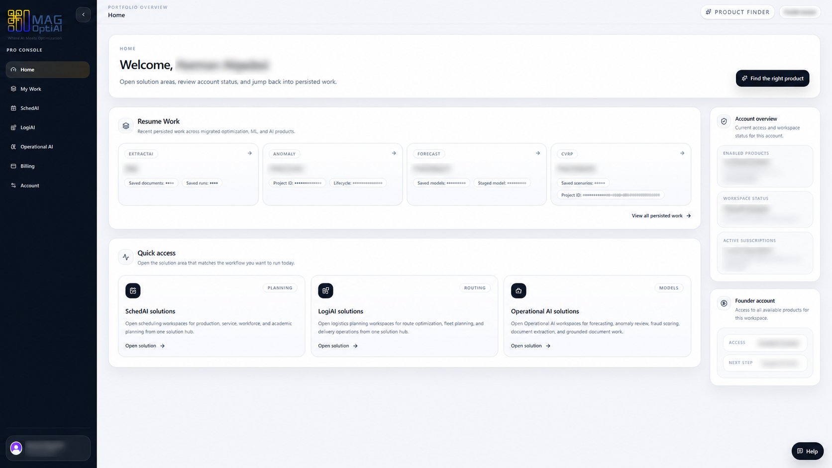
Task: Open solution for LogiAI solutions
Action: tap(338, 346)
